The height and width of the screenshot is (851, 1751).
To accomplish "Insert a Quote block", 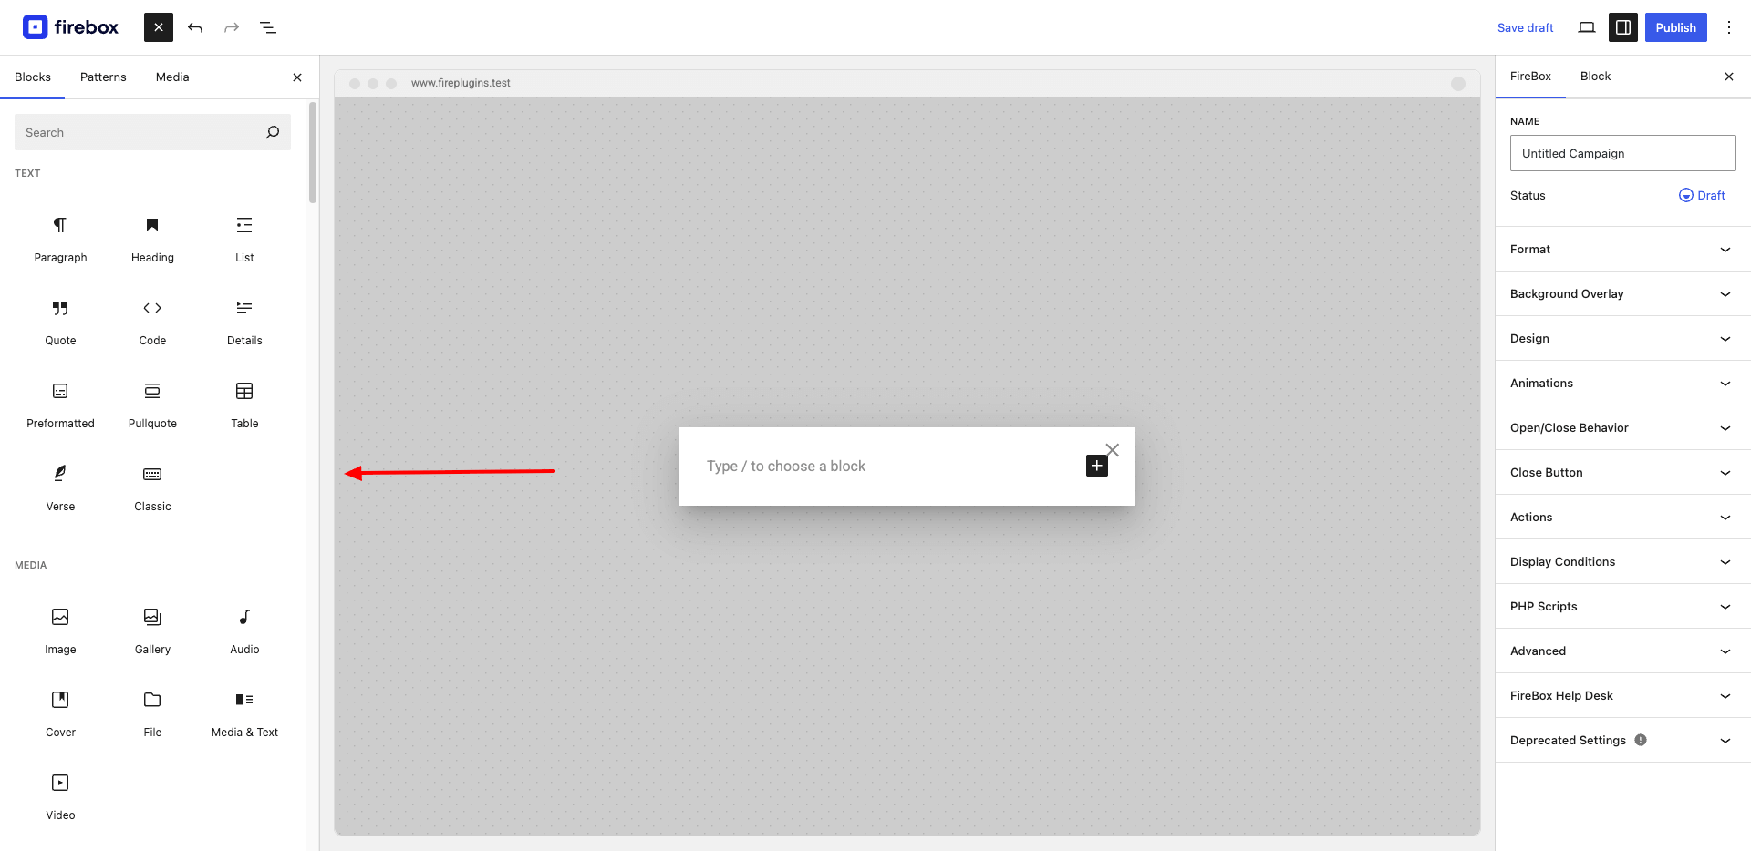I will tap(60, 322).
